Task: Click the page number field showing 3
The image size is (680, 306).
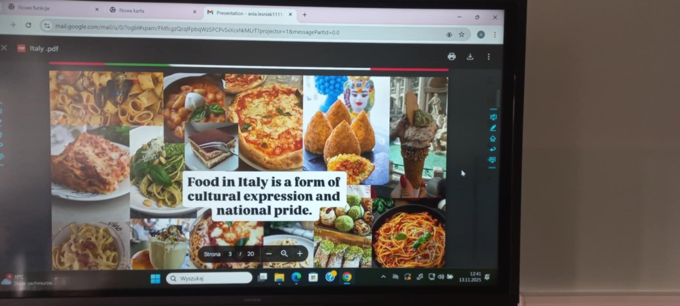Action: coord(230,254)
